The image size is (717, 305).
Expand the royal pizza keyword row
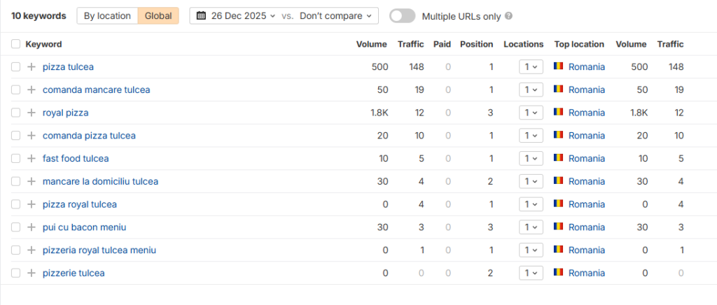(31, 113)
